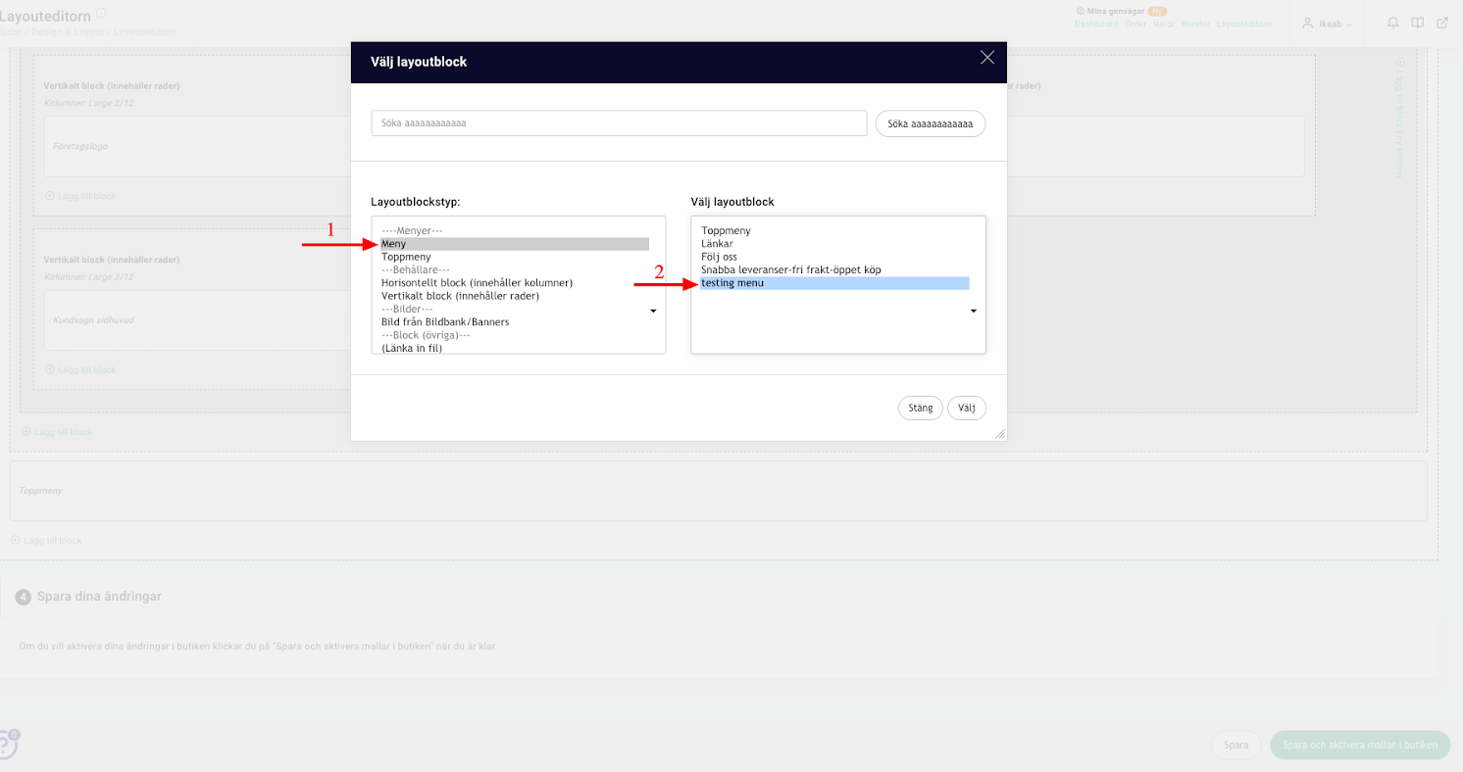This screenshot has width=1463, height=772.
Task: Open the Layouteditorn shortcut link
Action: point(1243,24)
